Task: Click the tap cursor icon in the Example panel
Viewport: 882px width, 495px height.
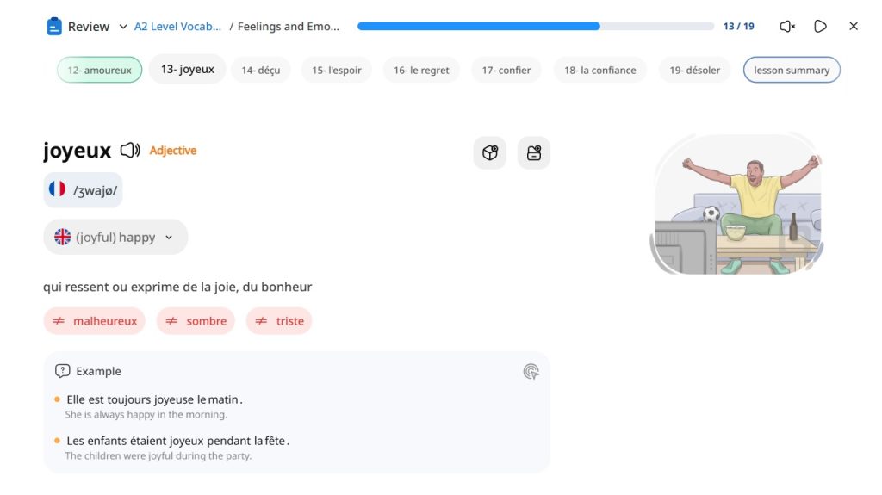Action: click(x=531, y=372)
